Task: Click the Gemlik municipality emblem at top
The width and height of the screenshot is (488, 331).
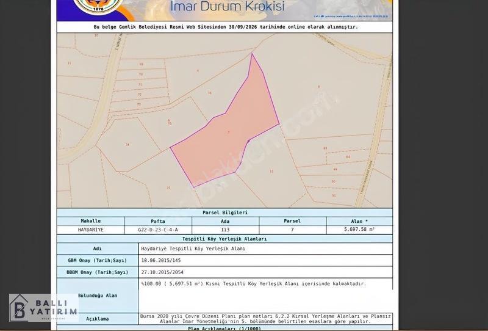Action: [99, 6]
